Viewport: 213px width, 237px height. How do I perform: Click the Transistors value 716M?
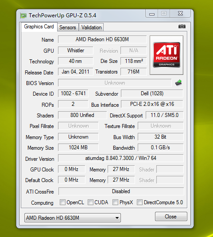134,72
